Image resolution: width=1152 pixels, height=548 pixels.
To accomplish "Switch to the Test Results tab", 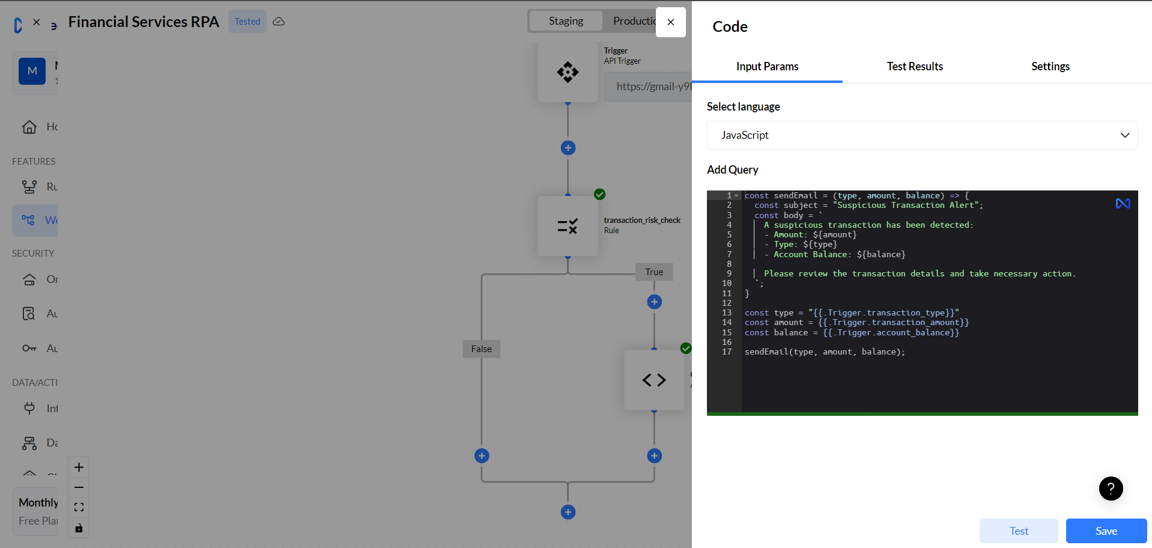I will tap(915, 66).
